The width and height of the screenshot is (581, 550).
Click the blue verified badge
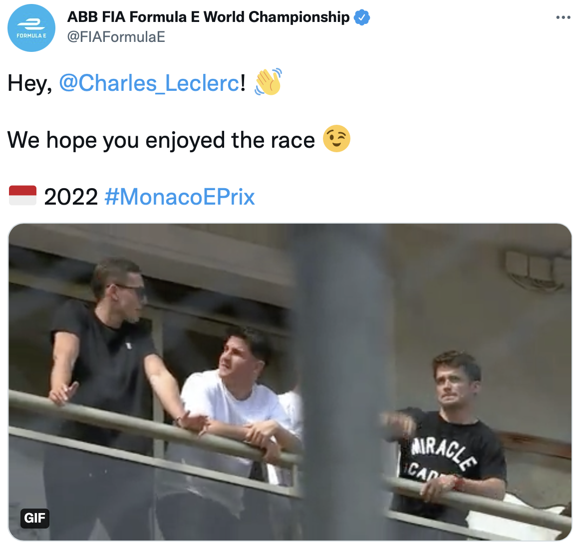pos(361,17)
